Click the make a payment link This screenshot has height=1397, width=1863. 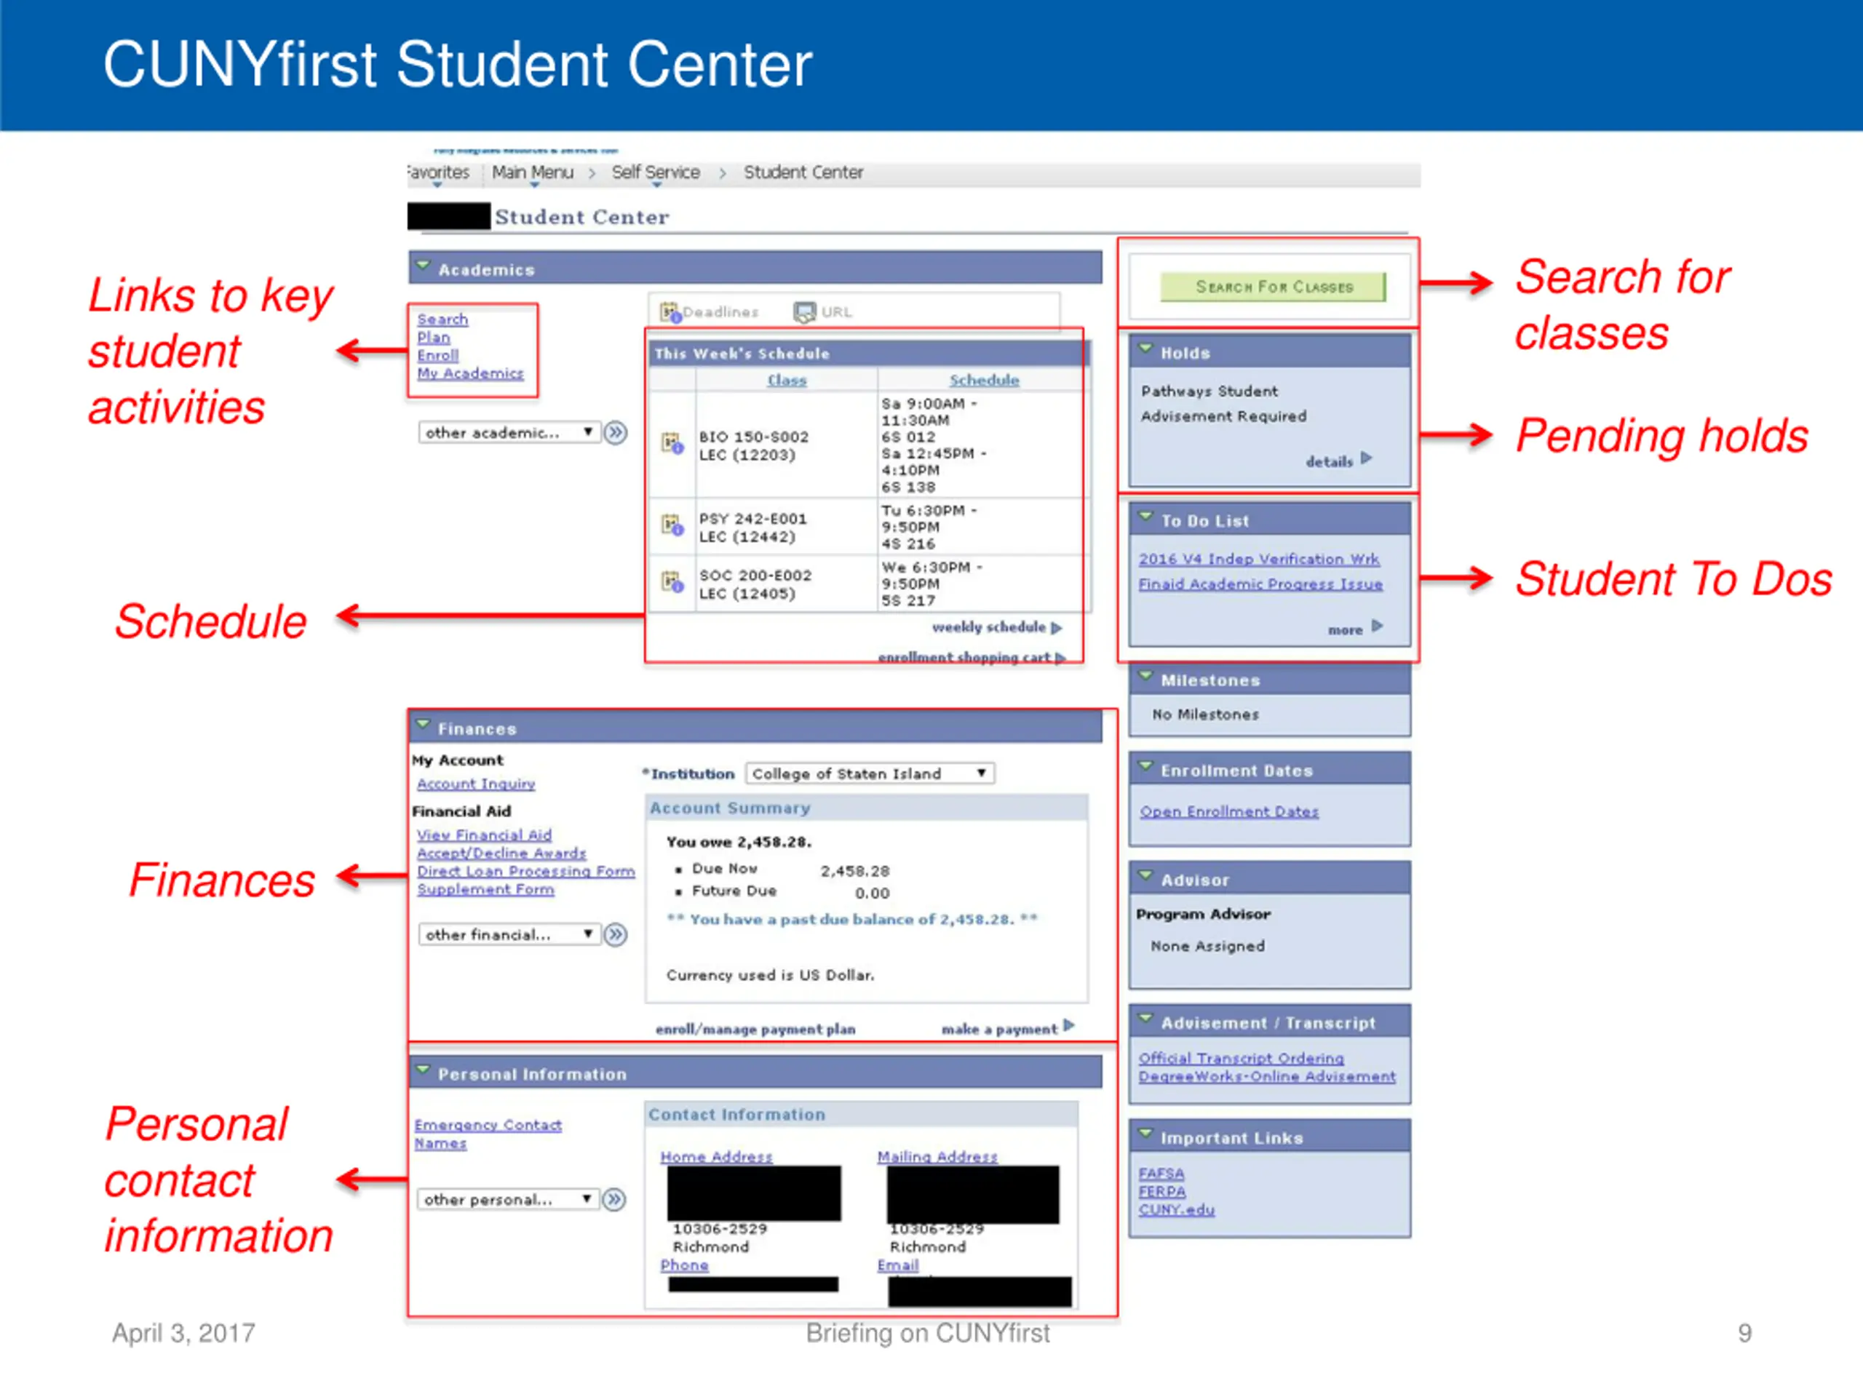point(999,1029)
